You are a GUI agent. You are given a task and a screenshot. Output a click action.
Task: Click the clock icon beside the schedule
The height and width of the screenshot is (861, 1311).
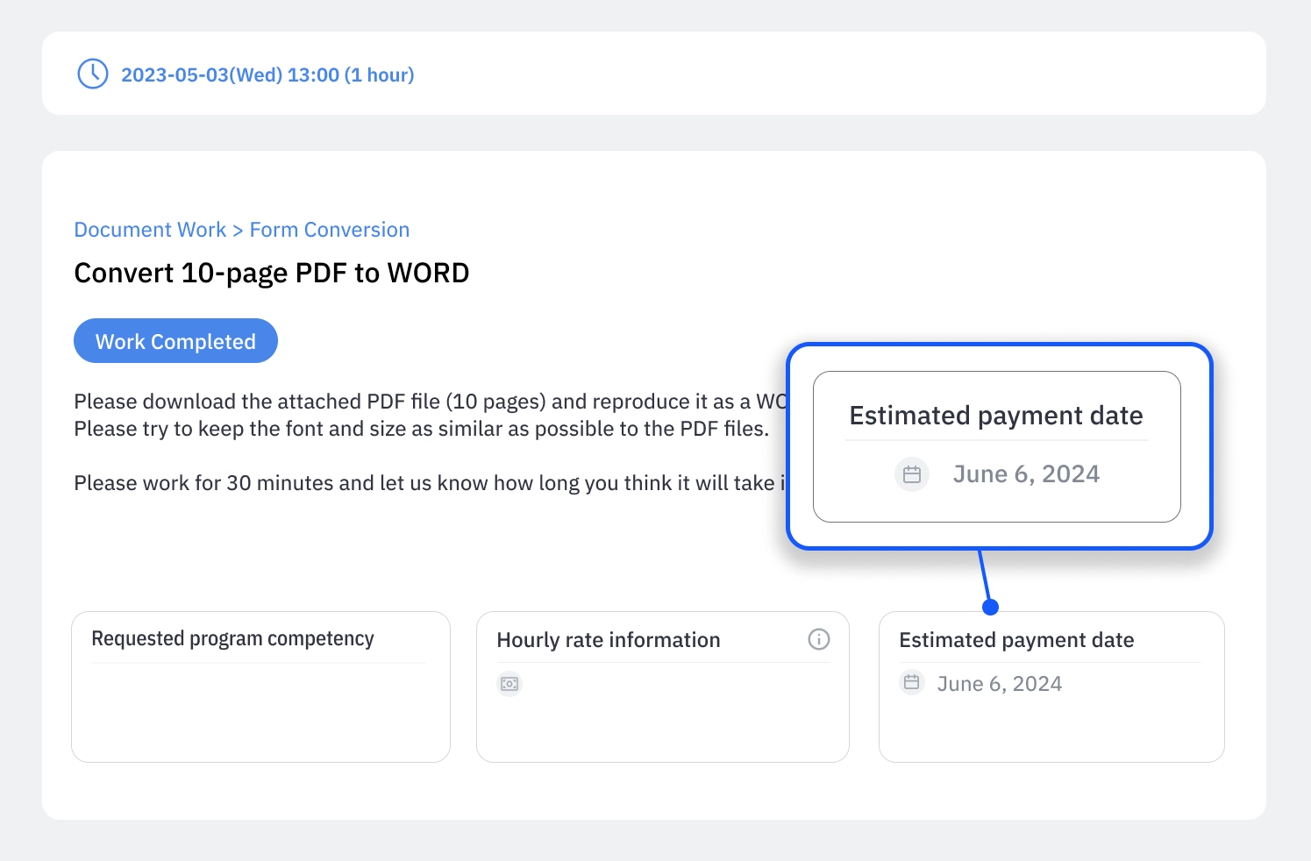93,75
